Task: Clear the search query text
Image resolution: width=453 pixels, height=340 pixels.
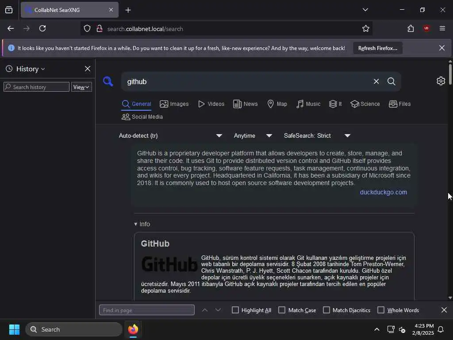Action: (x=376, y=81)
